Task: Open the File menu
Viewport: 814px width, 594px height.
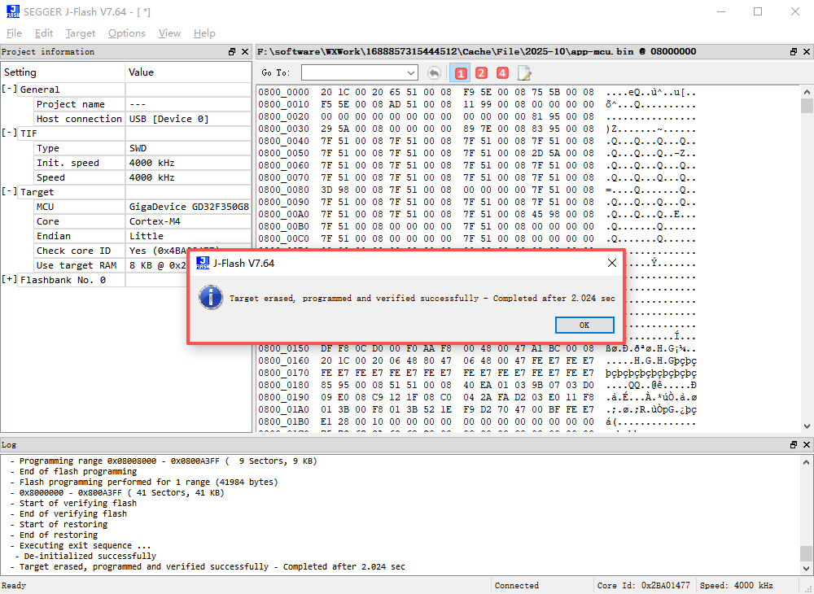Action: (x=14, y=33)
